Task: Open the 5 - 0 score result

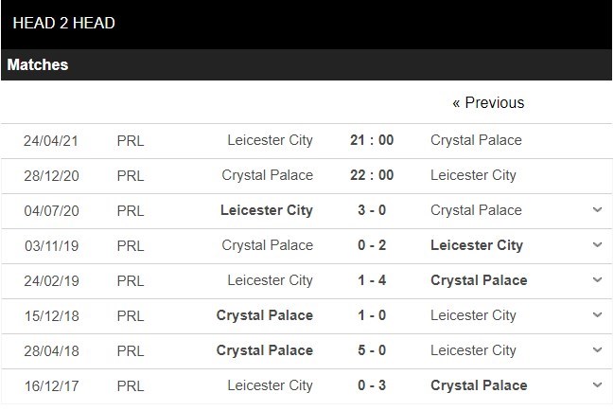Action: [372, 350]
